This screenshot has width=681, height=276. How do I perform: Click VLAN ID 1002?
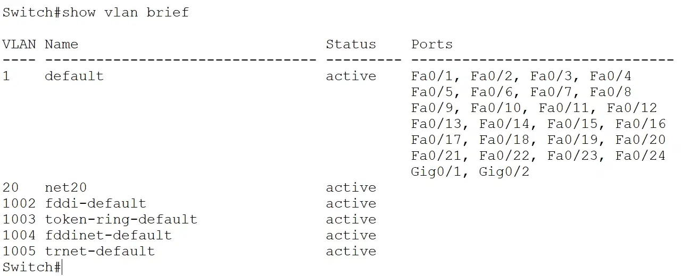pos(19,203)
